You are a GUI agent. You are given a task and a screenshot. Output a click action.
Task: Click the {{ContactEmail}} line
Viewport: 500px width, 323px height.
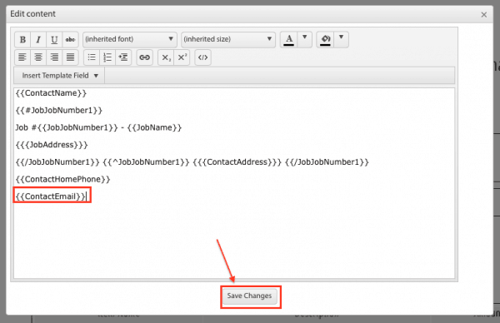click(51, 196)
